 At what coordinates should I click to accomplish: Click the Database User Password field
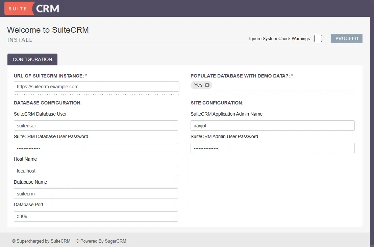(96, 148)
